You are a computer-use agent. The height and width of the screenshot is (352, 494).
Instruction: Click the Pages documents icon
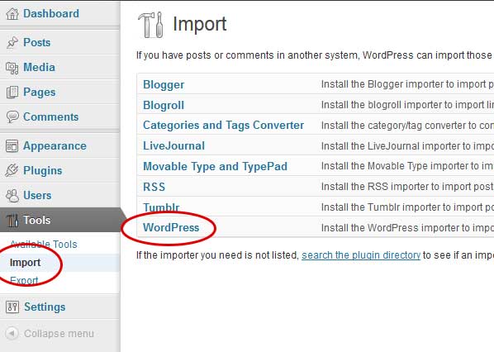12,93
